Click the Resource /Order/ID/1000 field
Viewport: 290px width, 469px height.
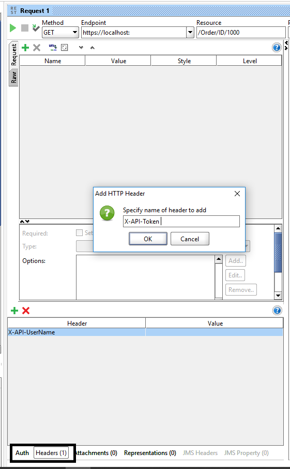pyautogui.click(x=241, y=32)
